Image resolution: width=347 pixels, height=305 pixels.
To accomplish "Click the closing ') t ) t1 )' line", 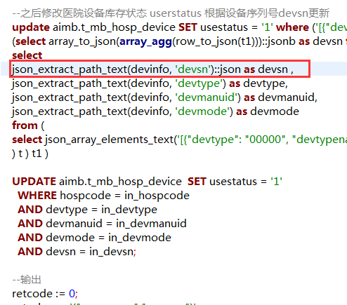I will pyautogui.click(x=30, y=154).
